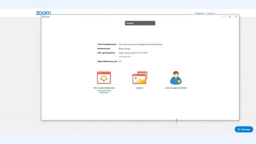The image size is (256, 144).
Task: Open the Support link in the page header
Action: (x=200, y=13)
